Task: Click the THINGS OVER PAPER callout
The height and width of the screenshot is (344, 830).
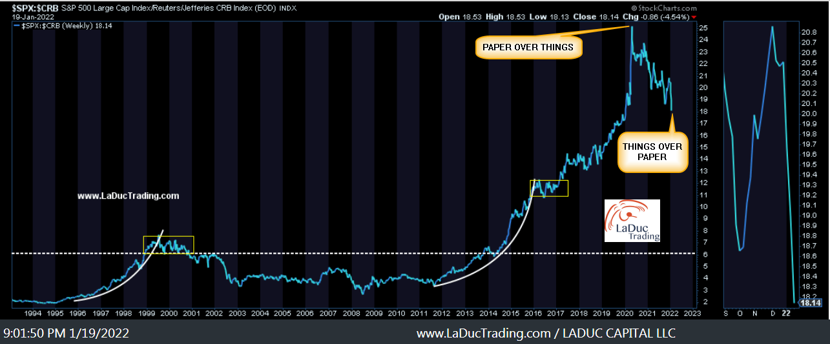Action: tap(652, 152)
